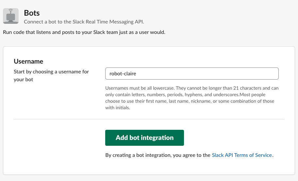The width and height of the screenshot is (298, 181).
Task: Click the "Bots" page heading
Action: (x=32, y=13)
